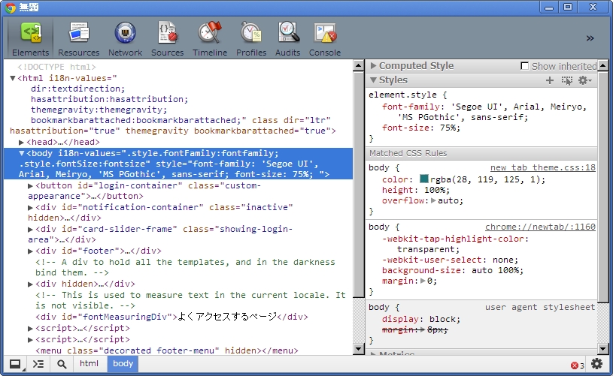Collapse the selected body node
Screen dimensions: 613x376
click(22, 153)
